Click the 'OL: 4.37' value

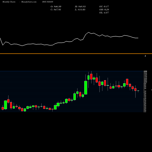tap(104, 13)
